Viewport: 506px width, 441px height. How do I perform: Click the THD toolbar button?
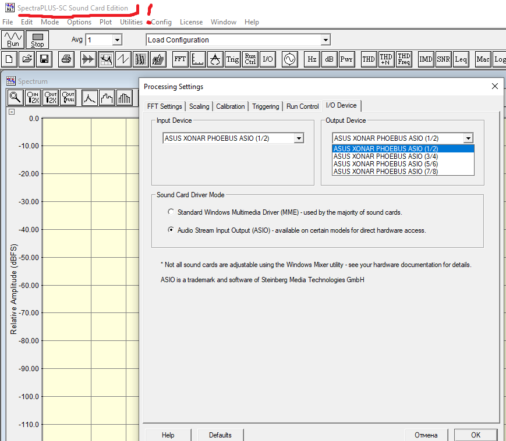[x=369, y=59]
